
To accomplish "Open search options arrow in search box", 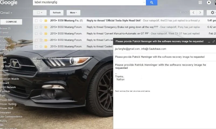I will point(144,2).
